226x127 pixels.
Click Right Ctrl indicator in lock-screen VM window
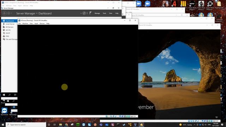215,121
